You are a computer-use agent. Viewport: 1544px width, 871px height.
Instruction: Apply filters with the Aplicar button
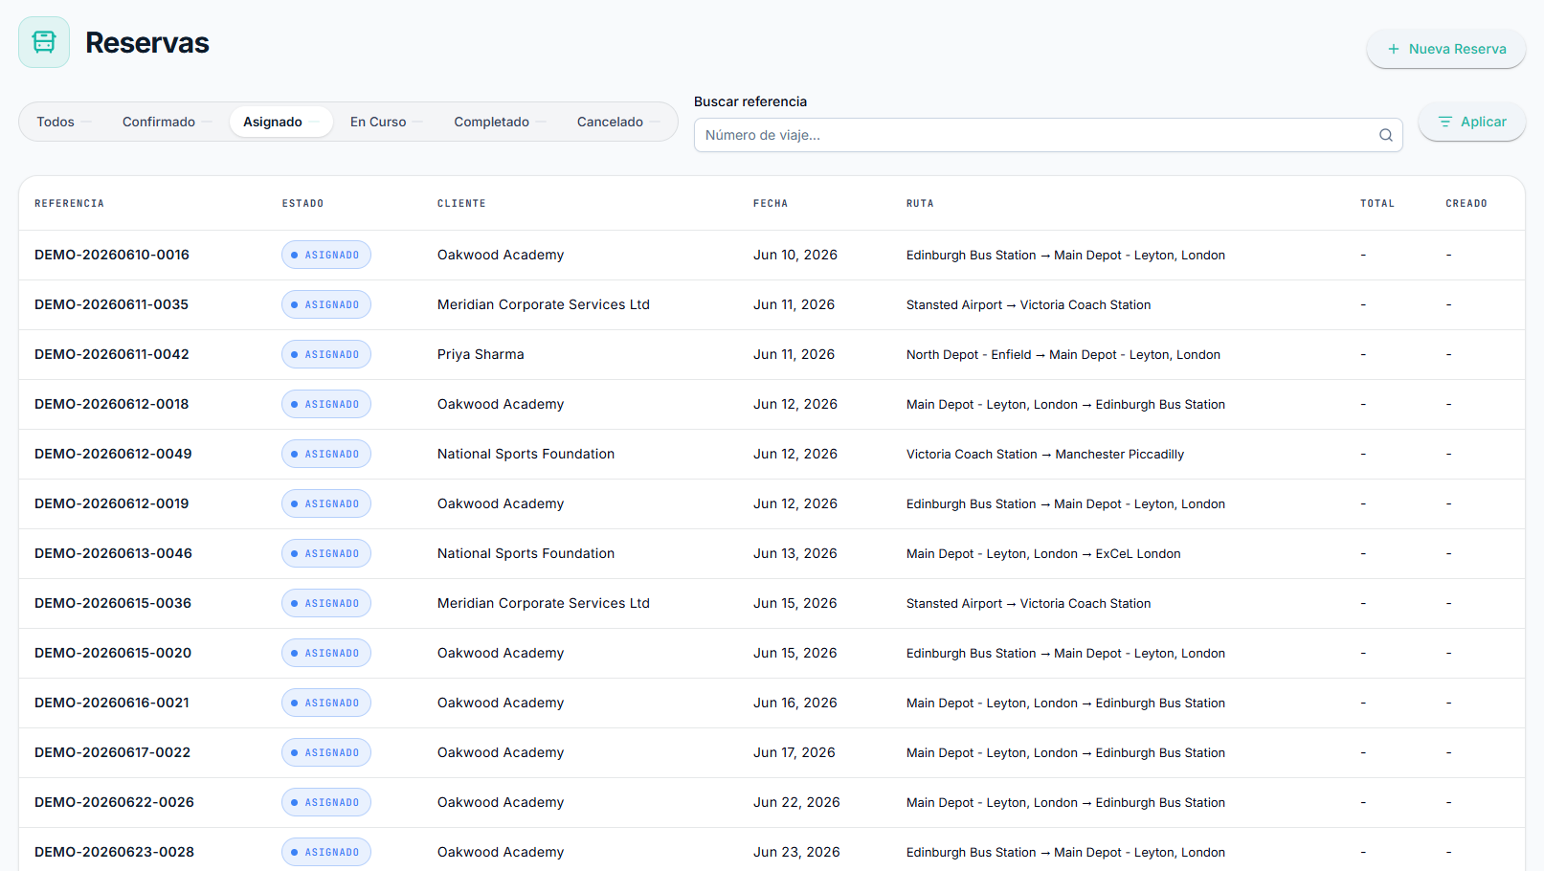click(x=1471, y=122)
